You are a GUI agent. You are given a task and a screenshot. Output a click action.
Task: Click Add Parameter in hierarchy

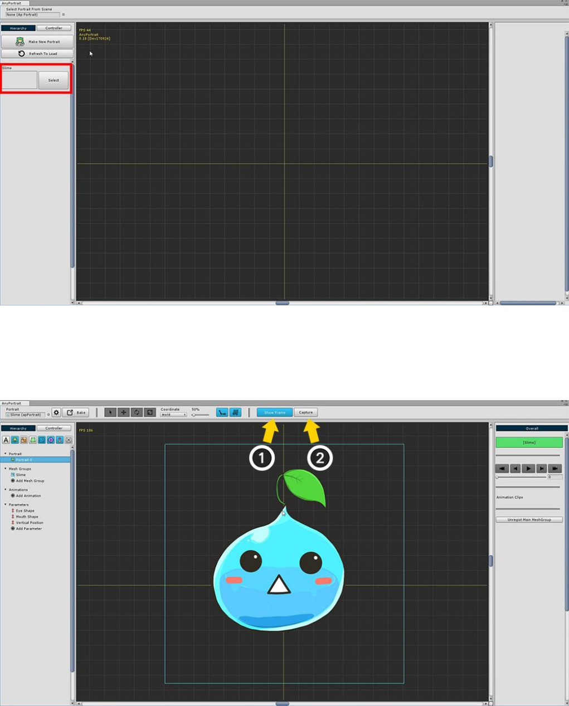pos(27,529)
